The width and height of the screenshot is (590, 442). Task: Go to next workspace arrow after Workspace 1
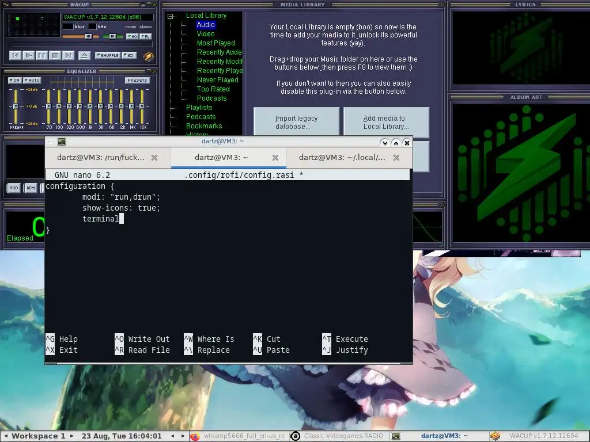(72, 436)
